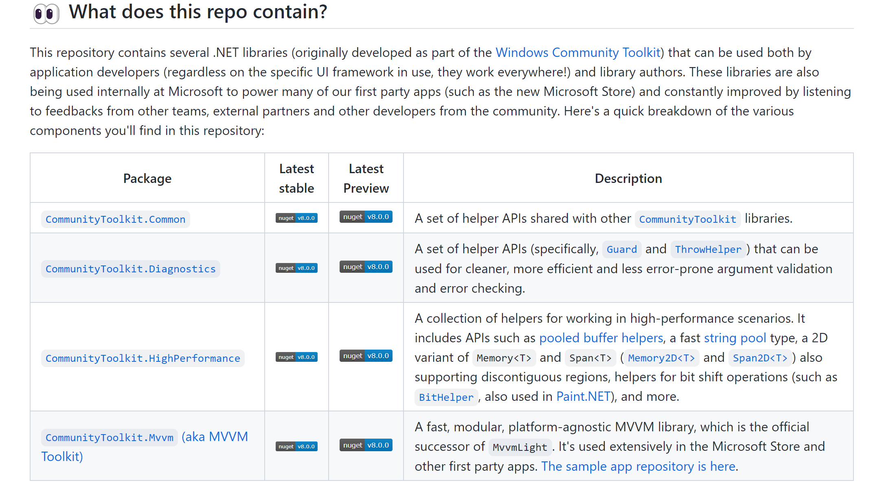The width and height of the screenshot is (895, 500).
Task: Follow the ThrowHelper API link
Action: [708, 249]
